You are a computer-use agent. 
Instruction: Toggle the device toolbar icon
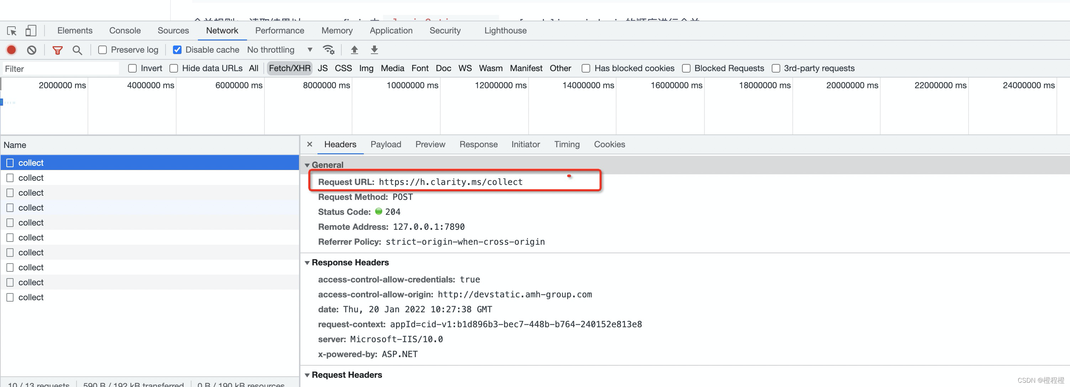(31, 31)
